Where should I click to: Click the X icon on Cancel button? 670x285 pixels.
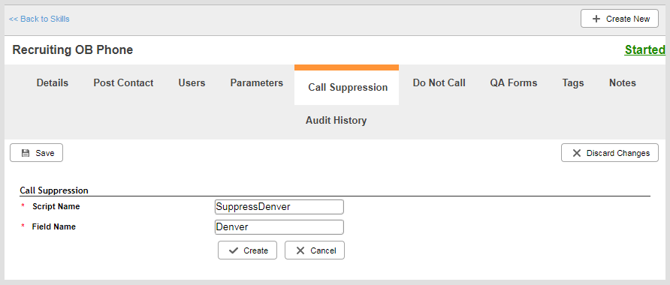point(300,250)
